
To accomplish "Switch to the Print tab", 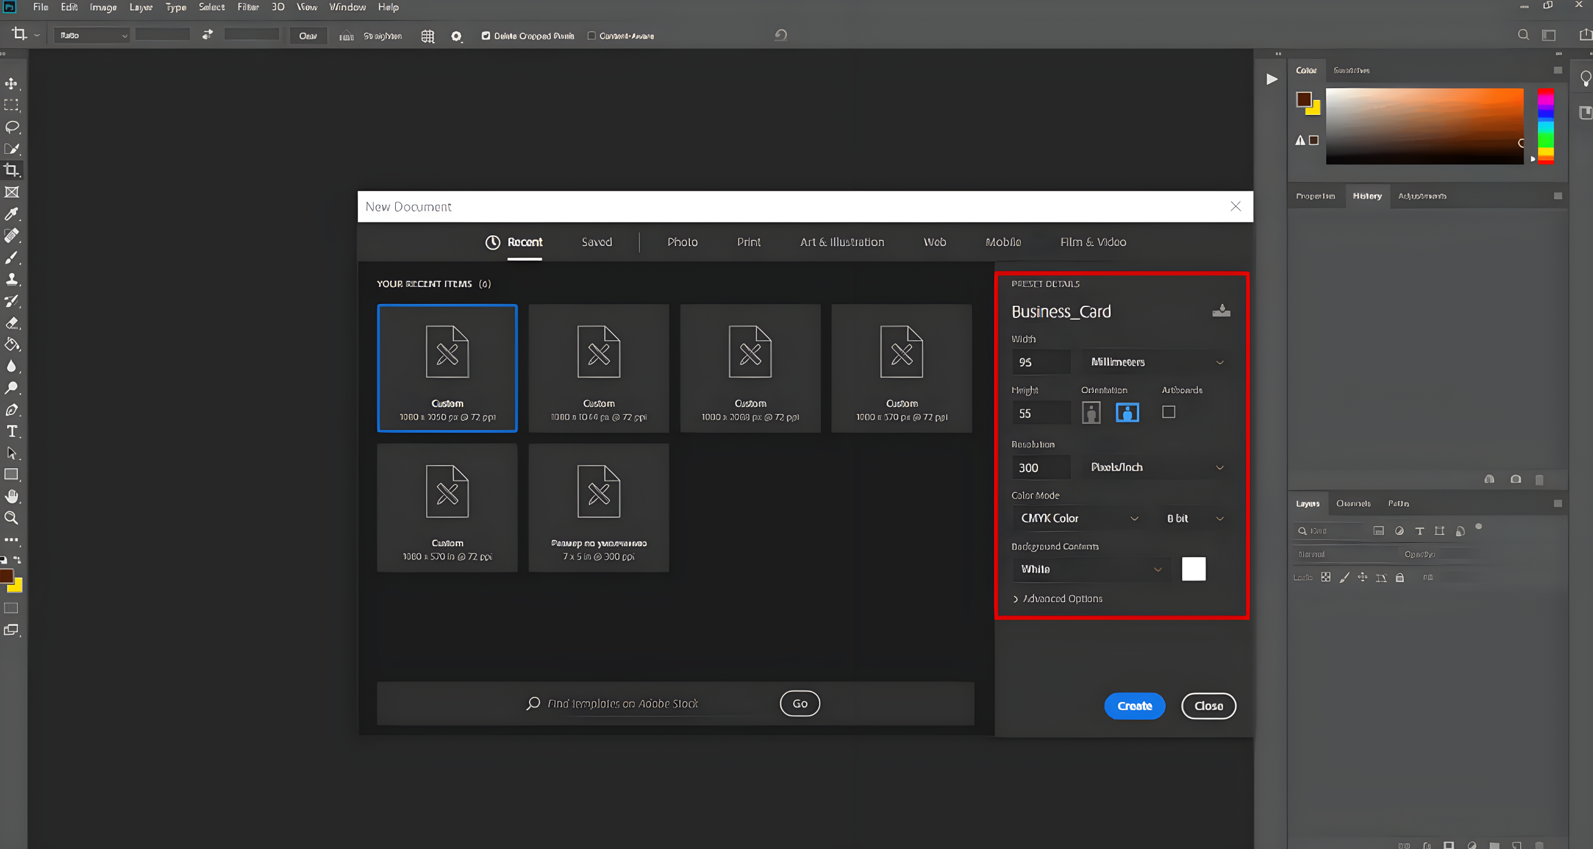I will [748, 242].
